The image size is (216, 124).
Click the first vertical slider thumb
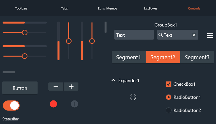[x=69, y=41]
